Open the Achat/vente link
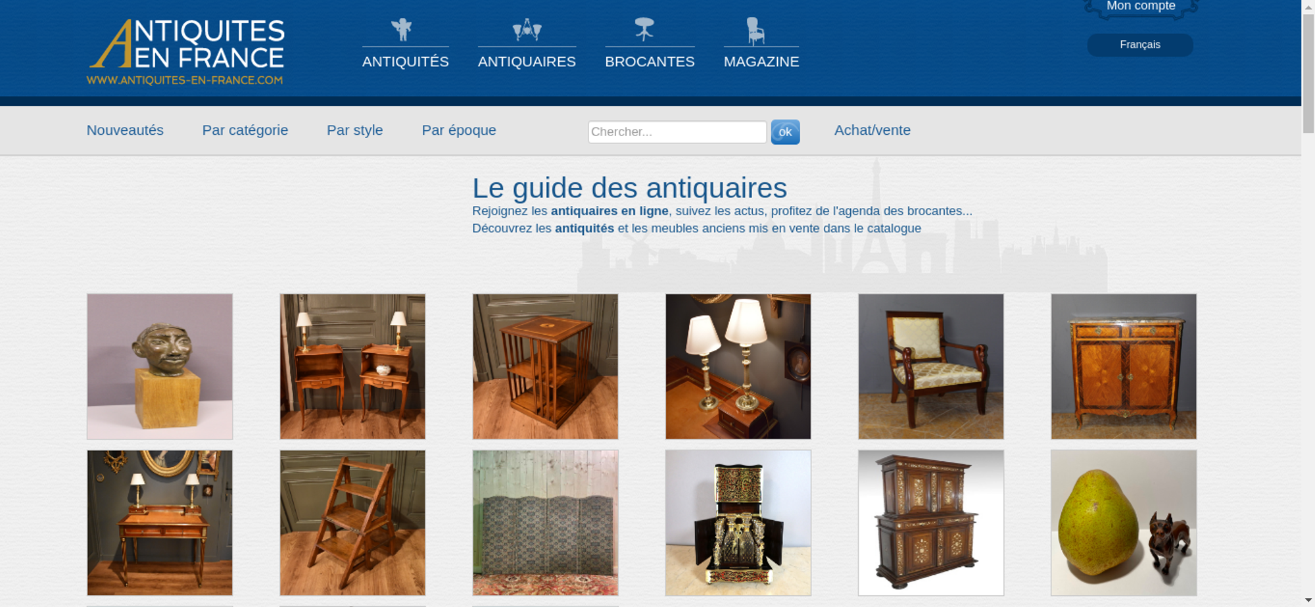Screen dimensions: 1315x607 coord(873,130)
